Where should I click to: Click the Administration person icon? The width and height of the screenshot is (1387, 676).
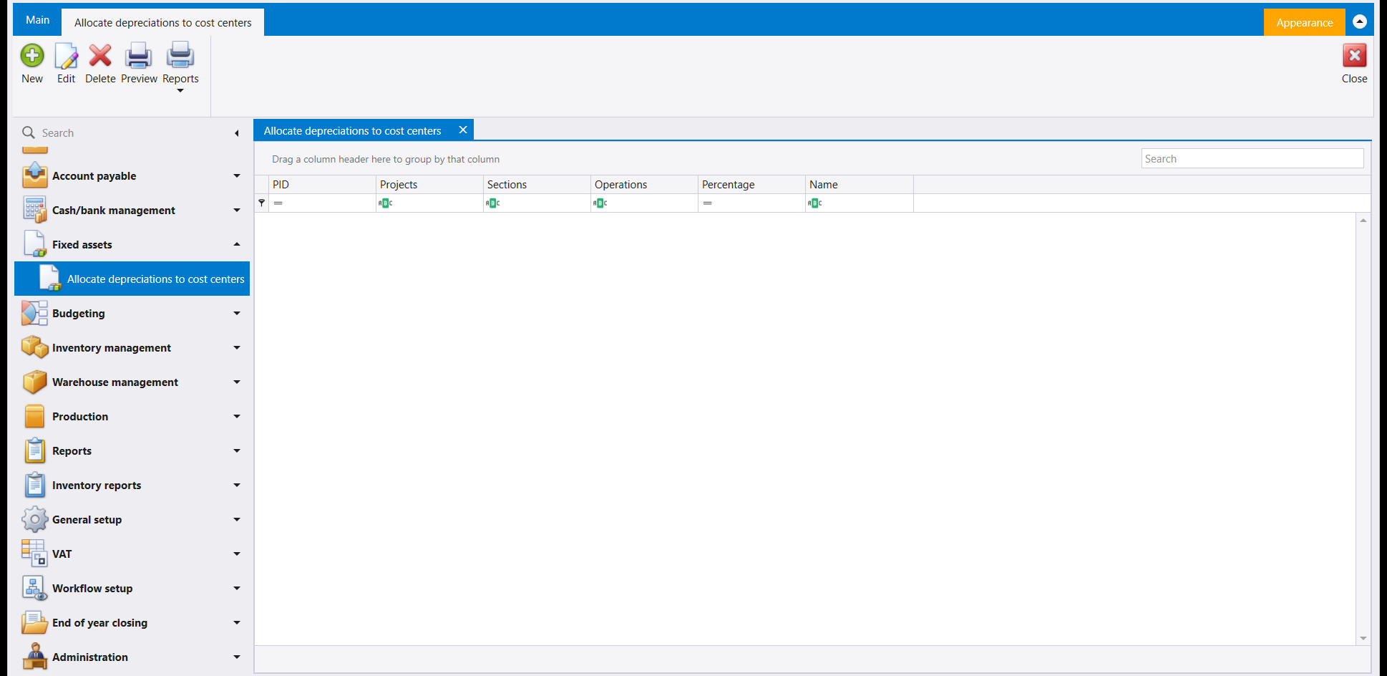pyautogui.click(x=34, y=657)
